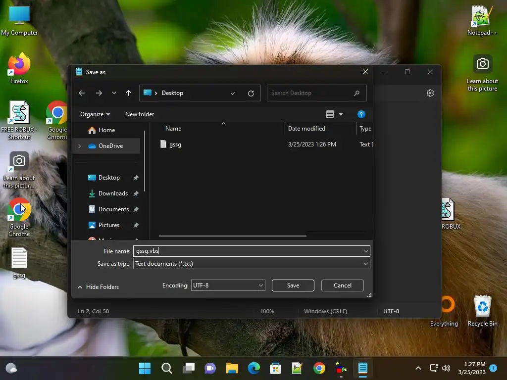Open the view options dropdown arrow
Screen dimensions: 507x380
(341, 114)
